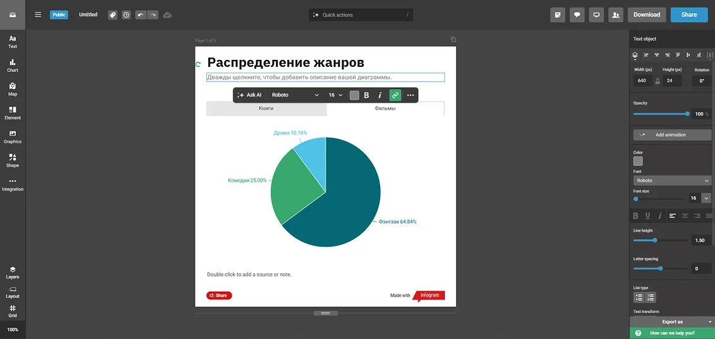Enable bulleted list type
Screen dimensions: 715x339
(x=639, y=297)
